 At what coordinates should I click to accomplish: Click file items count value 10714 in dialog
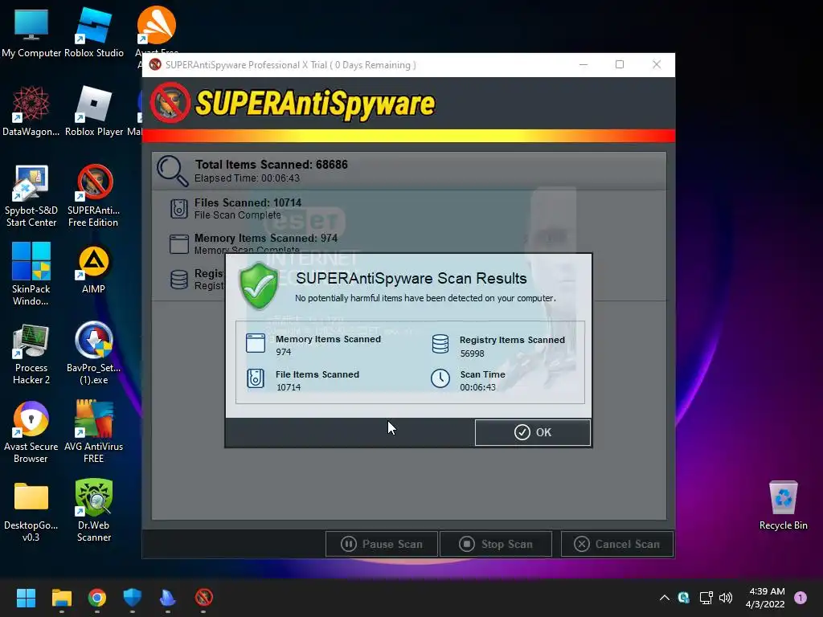coord(289,387)
